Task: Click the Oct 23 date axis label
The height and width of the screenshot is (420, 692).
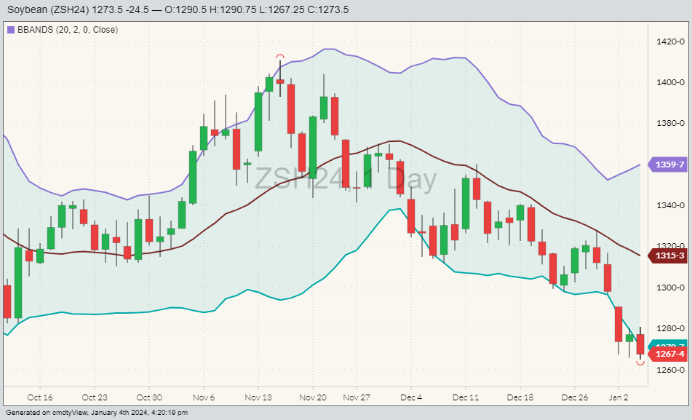Action: [x=95, y=397]
